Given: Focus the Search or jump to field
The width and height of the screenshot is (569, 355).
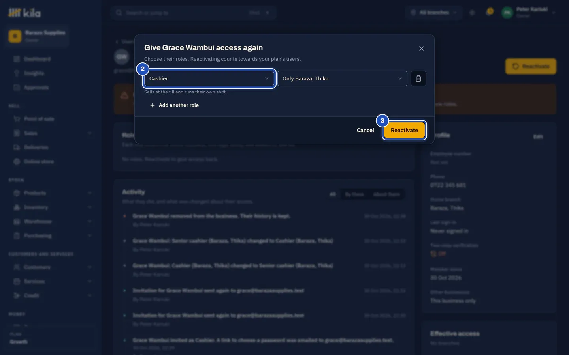Looking at the screenshot, I should (x=193, y=13).
